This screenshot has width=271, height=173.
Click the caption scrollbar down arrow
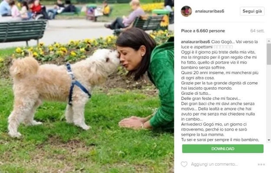[x=269, y=140]
